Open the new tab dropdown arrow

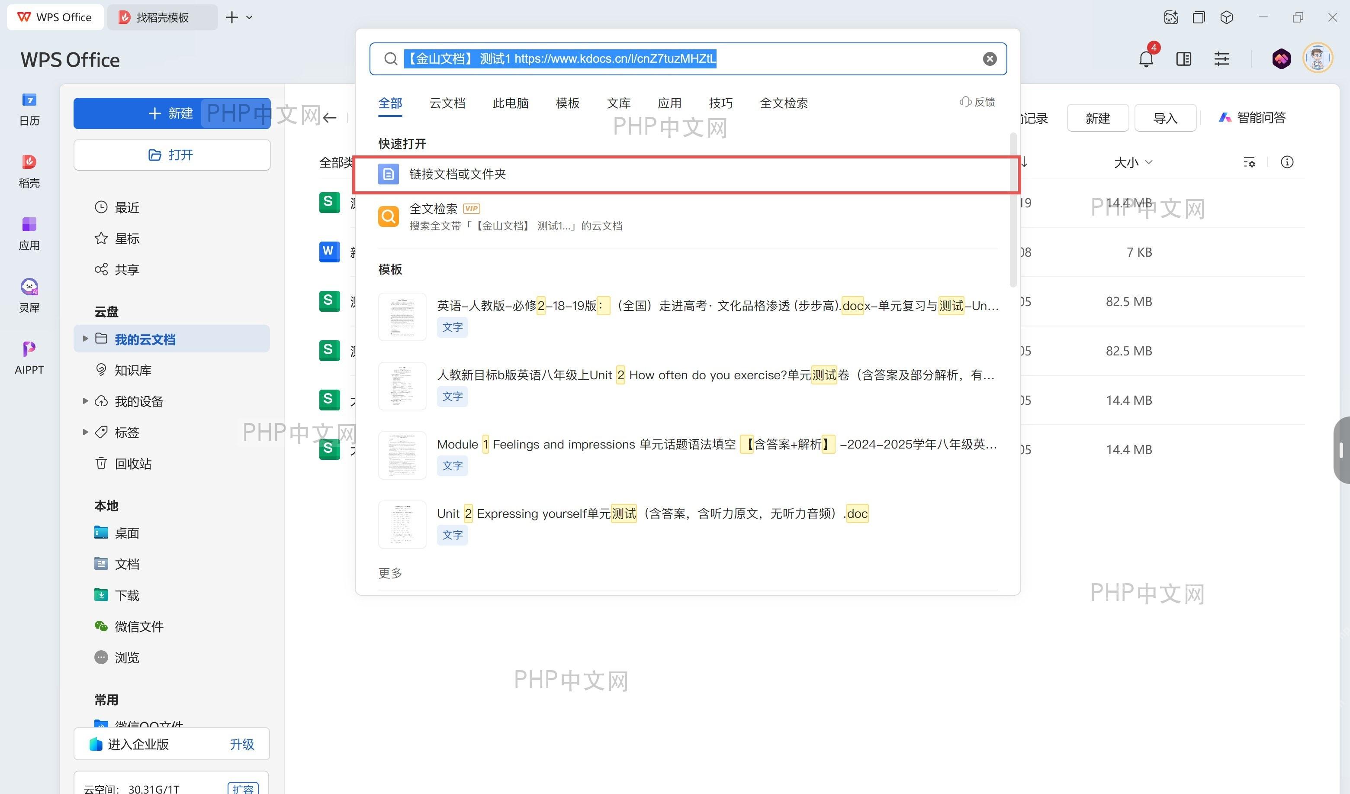[249, 18]
